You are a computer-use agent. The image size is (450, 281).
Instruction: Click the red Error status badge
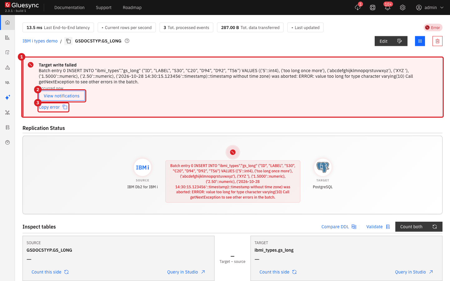click(x=433, y=27)
